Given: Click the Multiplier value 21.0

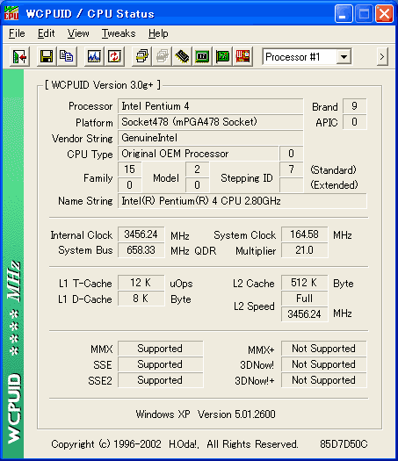Looking at the screenshot, I should [x=305, y=250].
